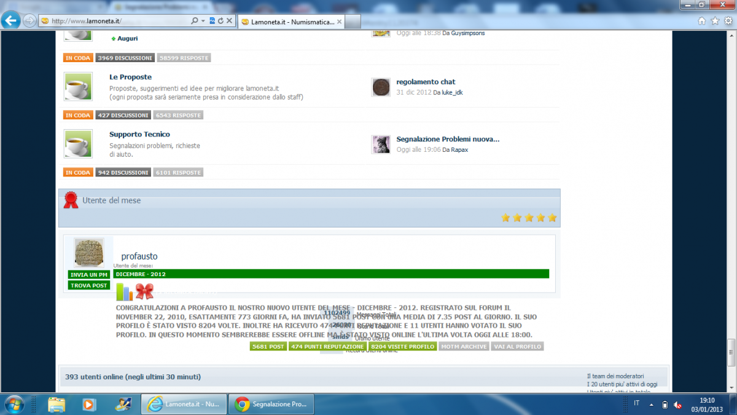Click profafausto's avatar image

pyautogui.click(x=89, y=253)
